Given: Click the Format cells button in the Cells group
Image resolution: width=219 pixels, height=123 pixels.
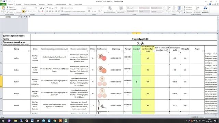Looking at the screenshot, I should (179, 9).
